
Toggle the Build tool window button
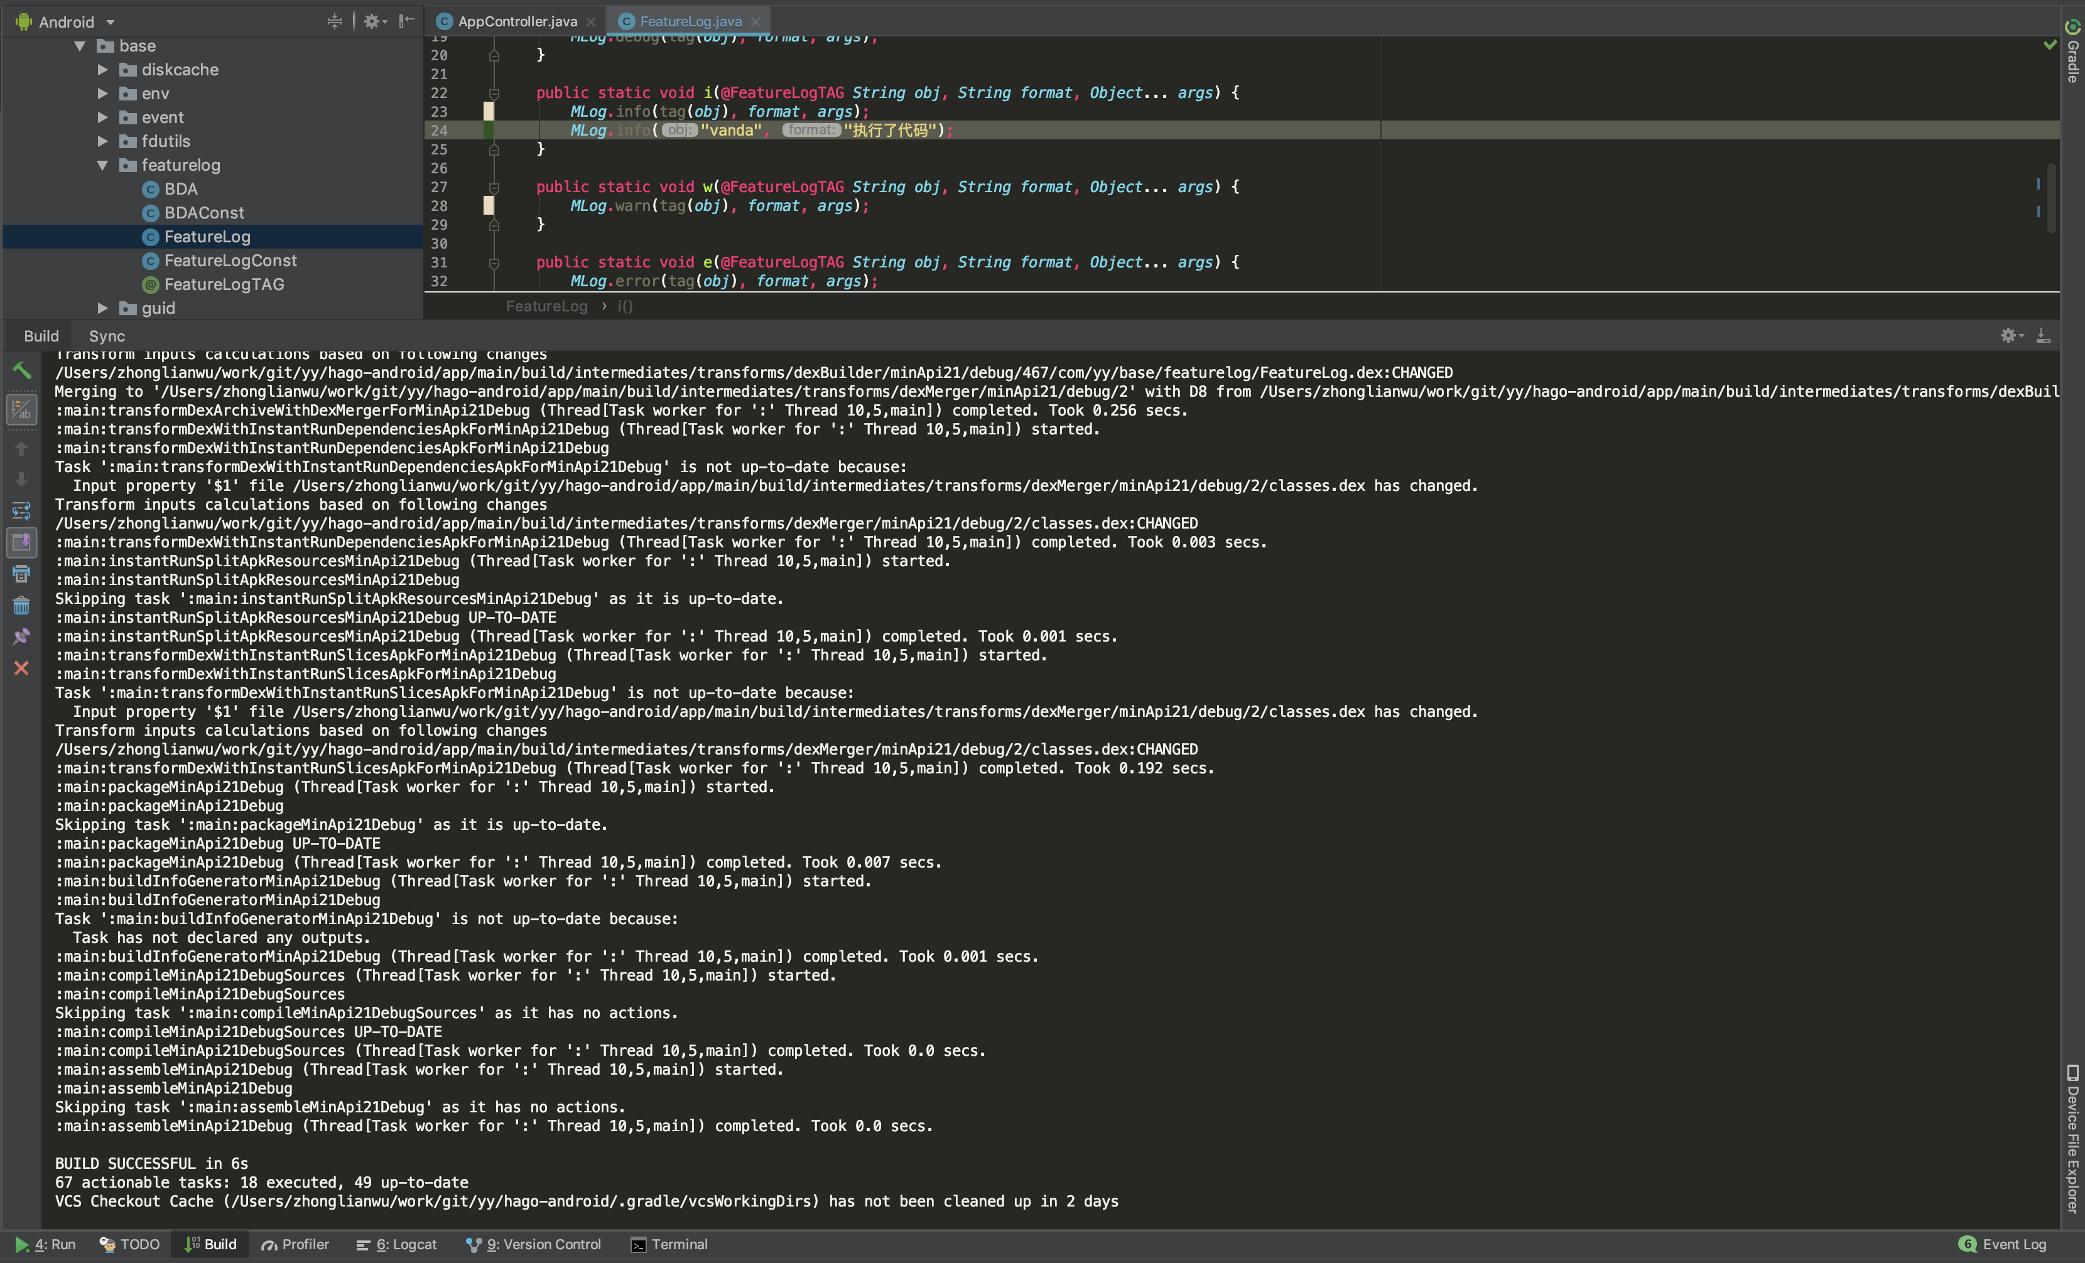[210, 1244]
